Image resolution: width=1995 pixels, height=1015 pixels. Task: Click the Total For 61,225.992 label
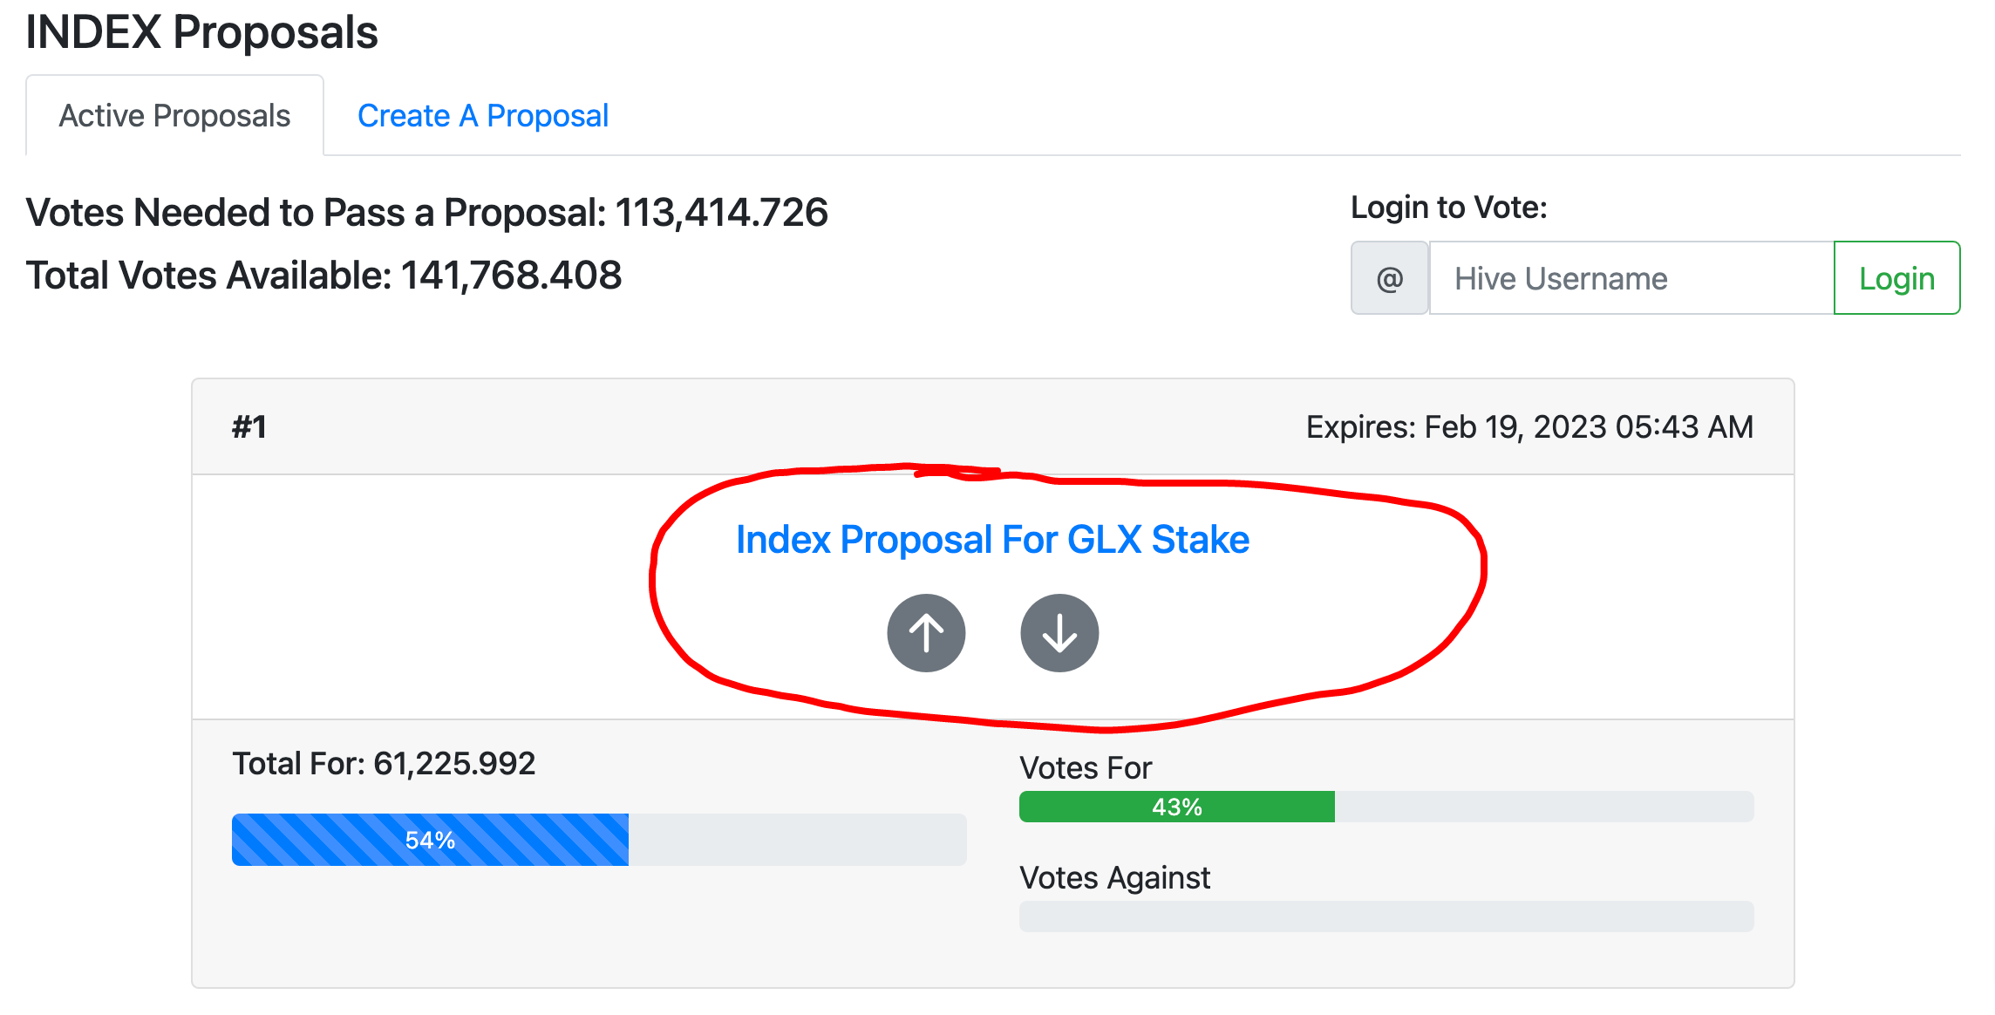tap(384, 764)
